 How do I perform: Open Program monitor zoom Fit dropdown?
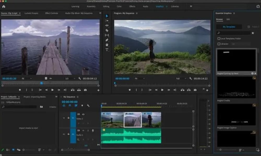click(140, 79)
